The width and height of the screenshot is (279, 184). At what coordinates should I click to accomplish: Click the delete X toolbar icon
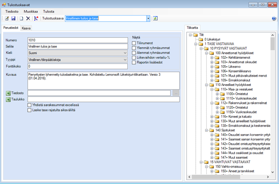click(x=28, y=19)
